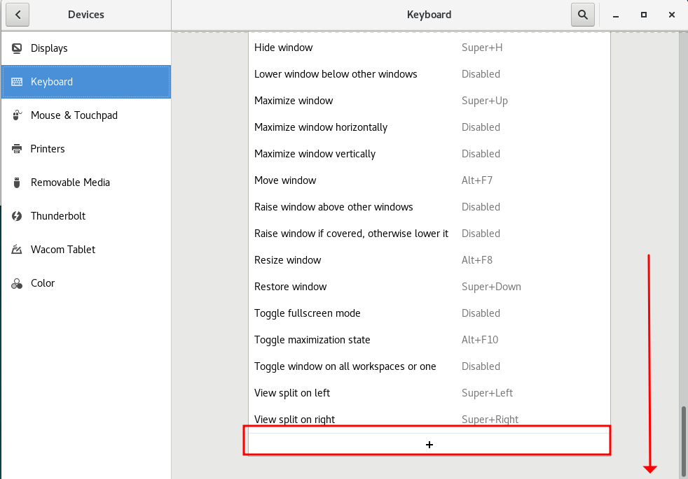Image resolution: width=688 pixels, height=479 pixels.
Task: Select the Resize window shortcut row
Action: 429,260
